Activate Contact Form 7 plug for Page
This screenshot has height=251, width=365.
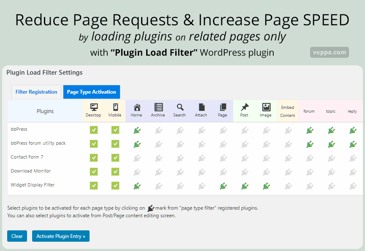[223, 158]
